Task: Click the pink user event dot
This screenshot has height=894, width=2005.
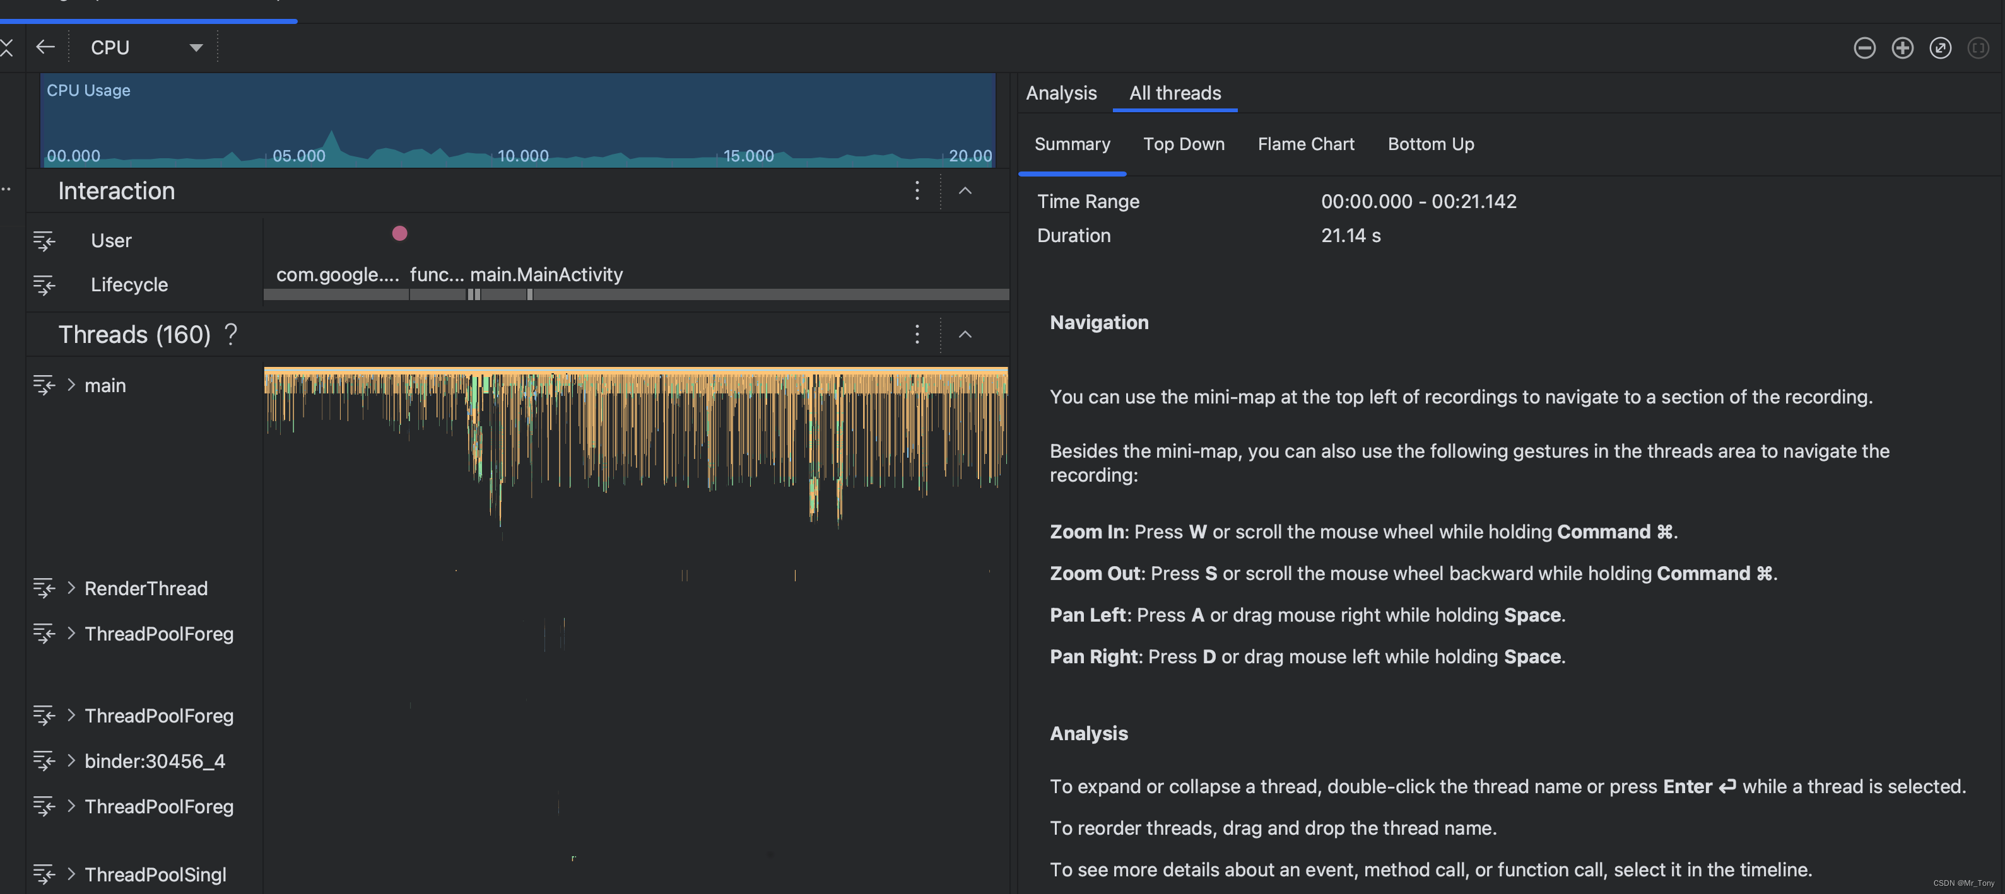Action: (x=399, y=233)
